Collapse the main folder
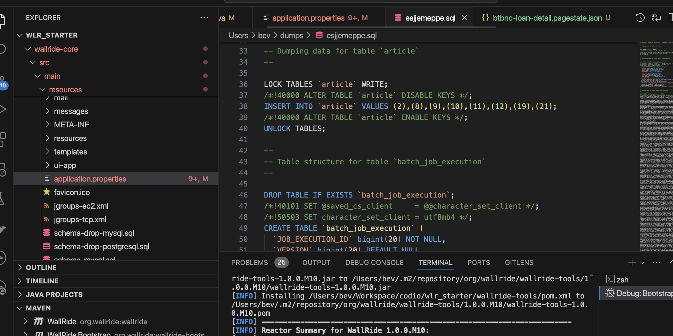 [x=38, y=76]
